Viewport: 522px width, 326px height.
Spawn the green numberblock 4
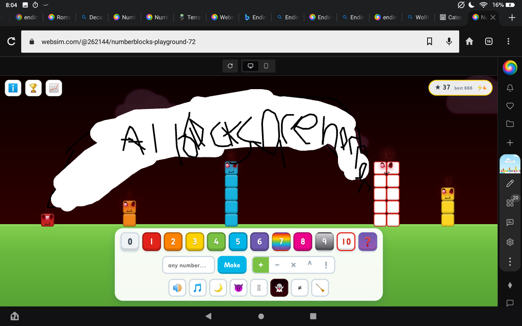point(216,242)
